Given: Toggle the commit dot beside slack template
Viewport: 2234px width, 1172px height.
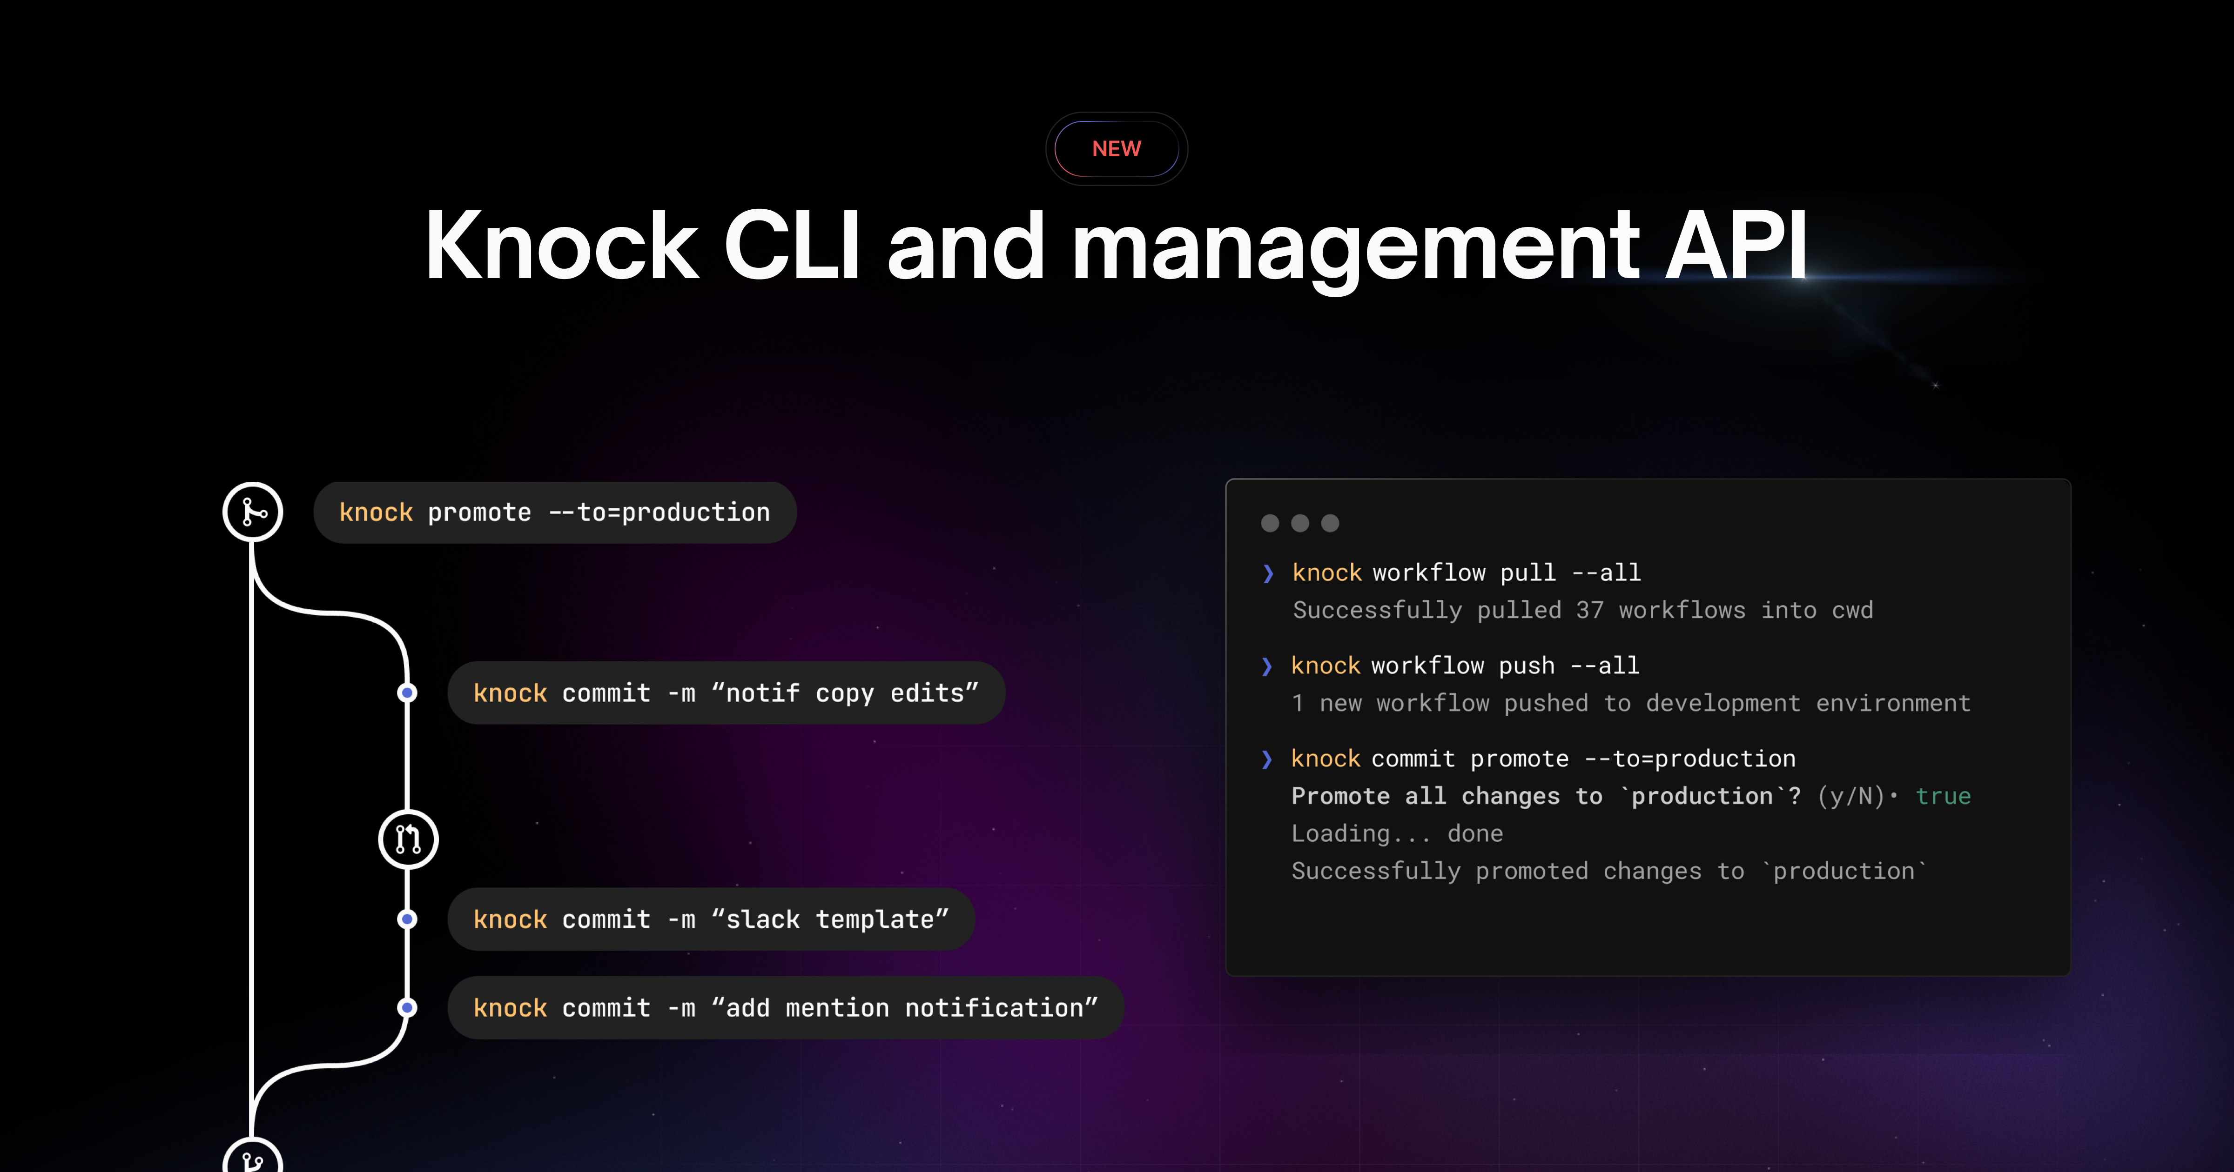Looking at the screenshot, I should (407, 919).
